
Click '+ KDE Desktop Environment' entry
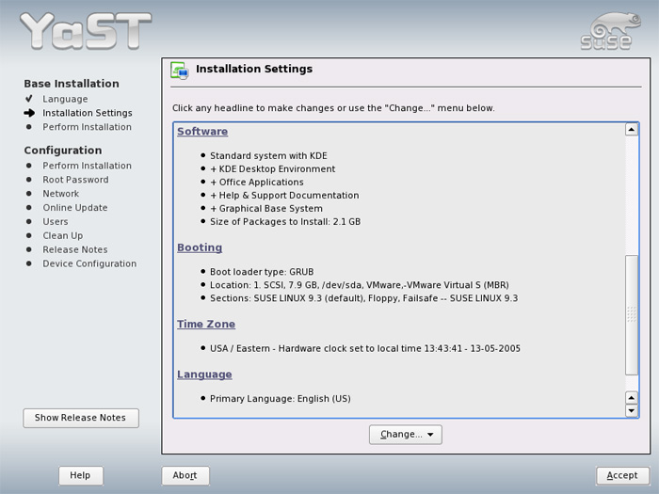coord(273,168)
